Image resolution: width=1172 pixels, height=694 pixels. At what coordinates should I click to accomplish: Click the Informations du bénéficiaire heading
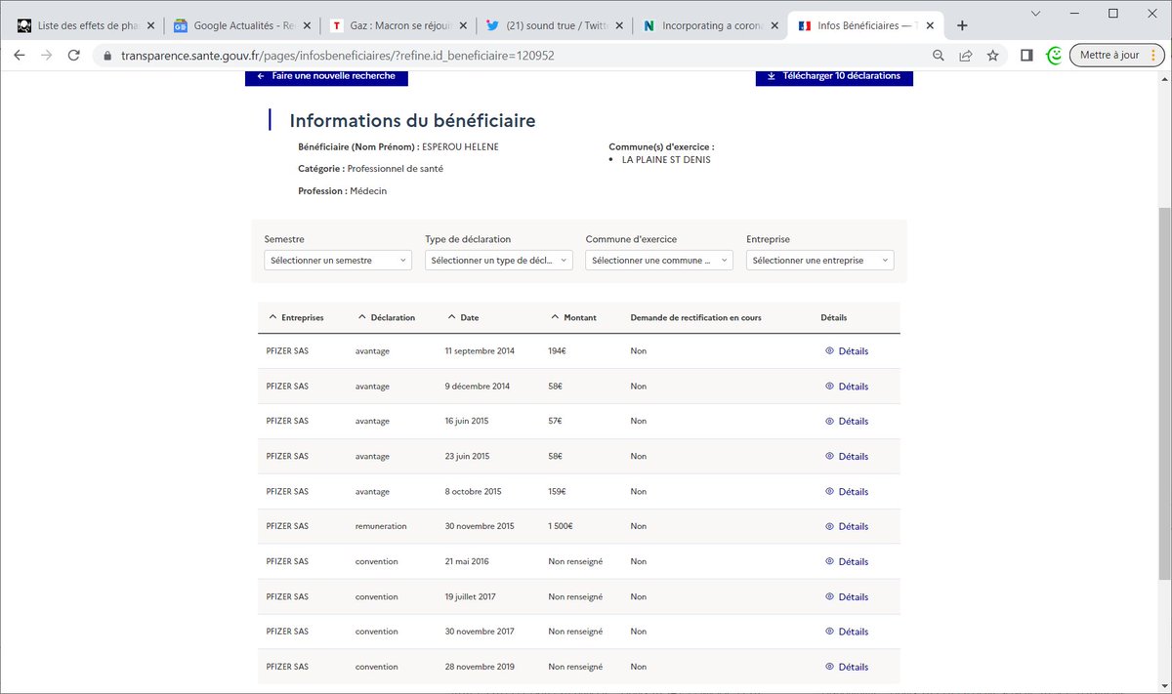pos(412,121)
